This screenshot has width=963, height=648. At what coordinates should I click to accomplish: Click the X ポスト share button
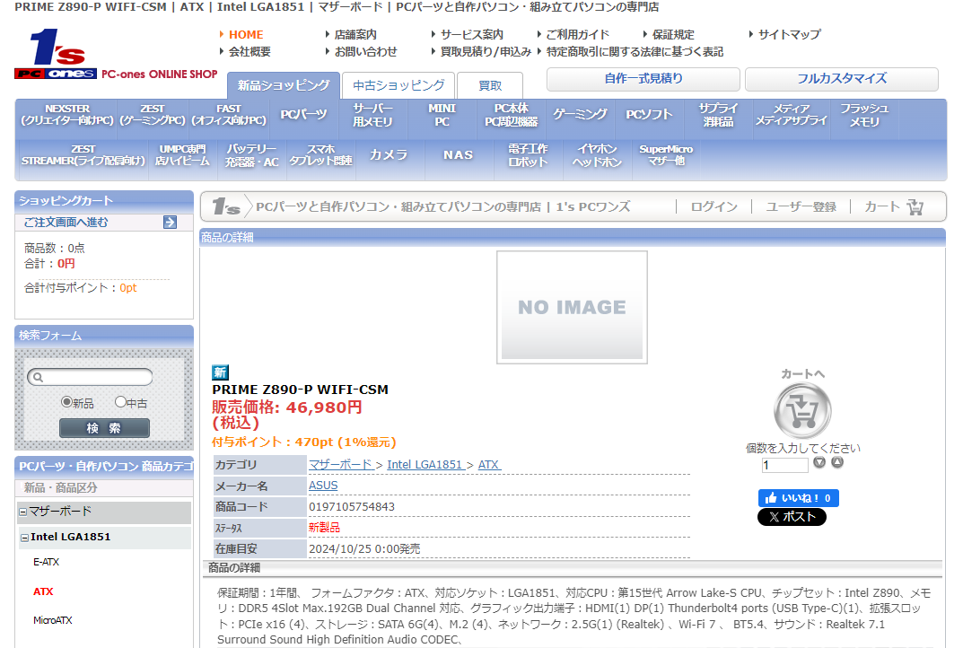pos(792,517)
